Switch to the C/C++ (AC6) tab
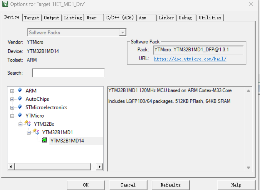This screenshot has width=260, height=190. coord(120,18)
